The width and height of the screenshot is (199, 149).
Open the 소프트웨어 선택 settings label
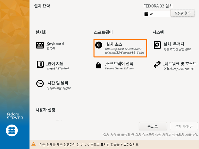click(x=119, y=63)
